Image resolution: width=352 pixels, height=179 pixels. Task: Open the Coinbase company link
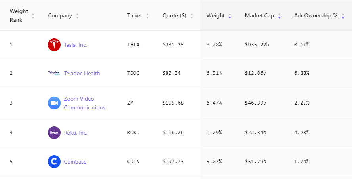tap(75, 162)
